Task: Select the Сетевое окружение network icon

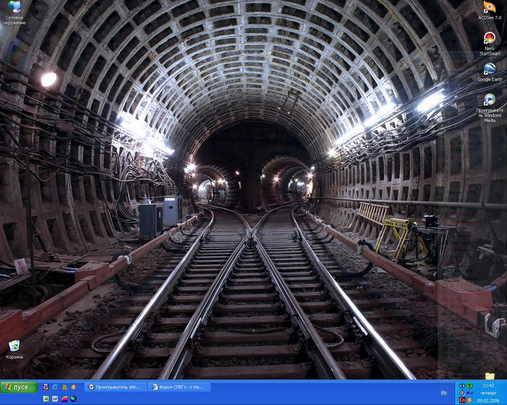Action: (14, 7)
